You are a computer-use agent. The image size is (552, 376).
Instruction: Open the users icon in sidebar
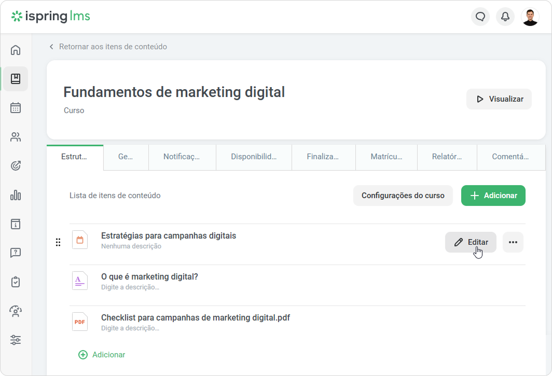click(16, 137)
